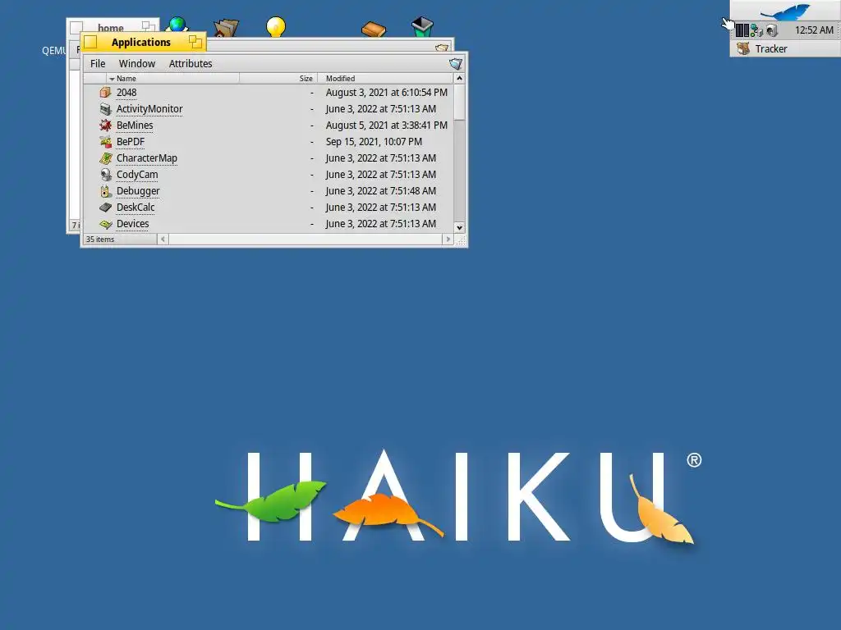
Task: Click the ProcessController tray icon
Action: point(742,30)
